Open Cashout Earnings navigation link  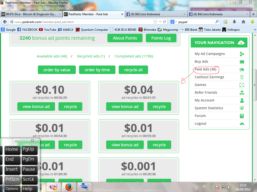tap(209, 77)
